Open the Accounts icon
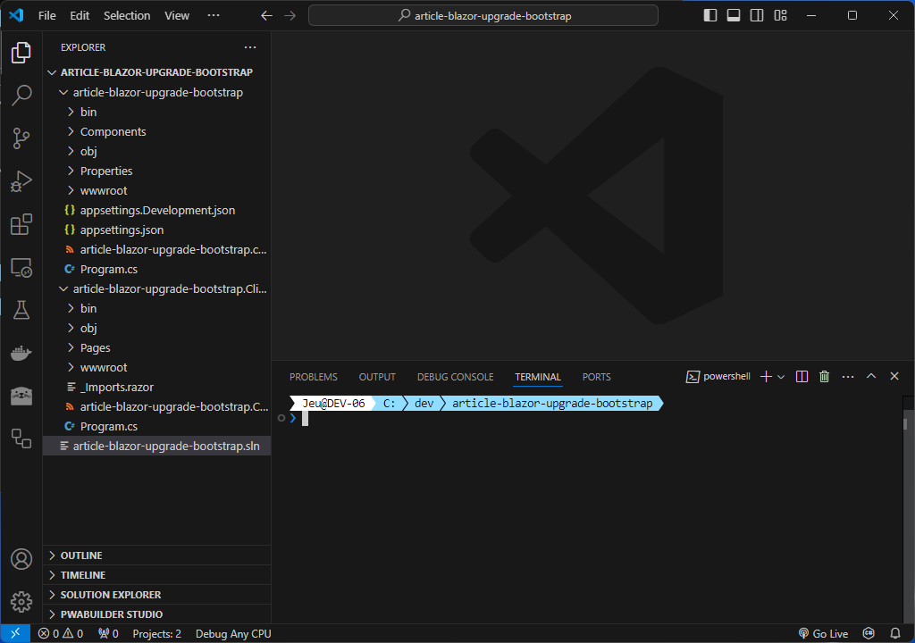The height and width of the screenshot is (643, 915). [x=21, y=559]
